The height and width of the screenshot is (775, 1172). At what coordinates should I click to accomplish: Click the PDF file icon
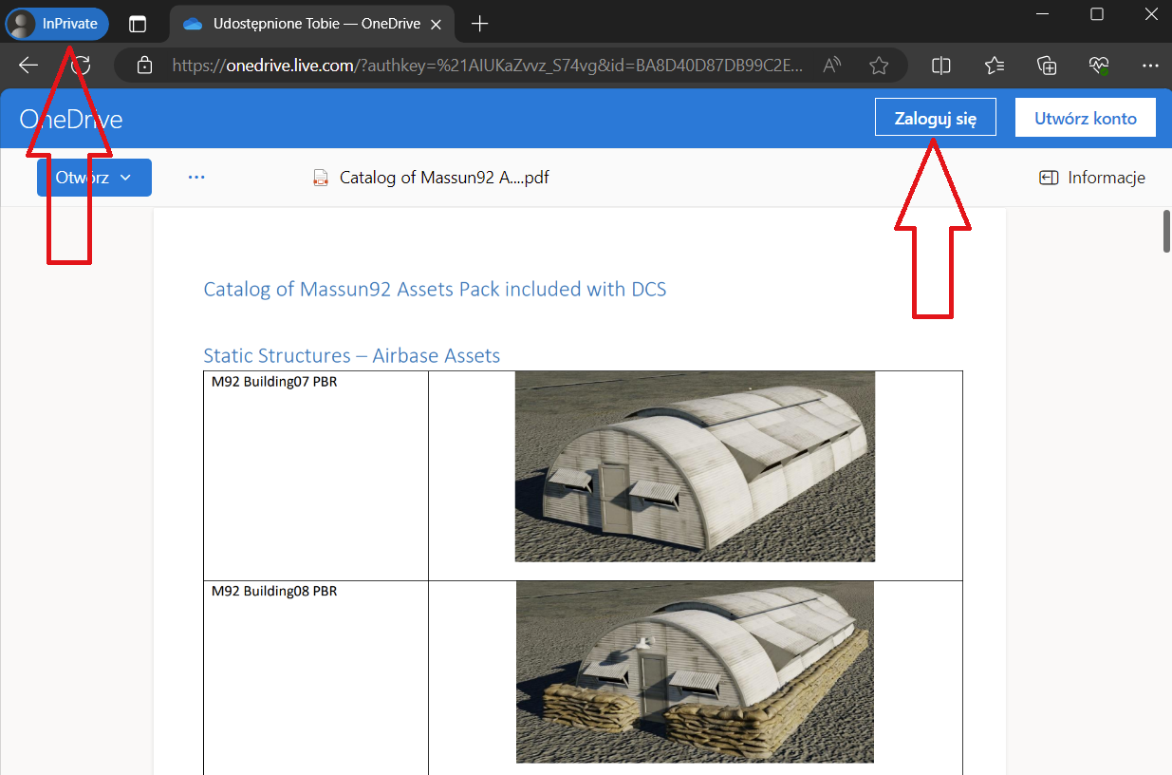[322, 178]
